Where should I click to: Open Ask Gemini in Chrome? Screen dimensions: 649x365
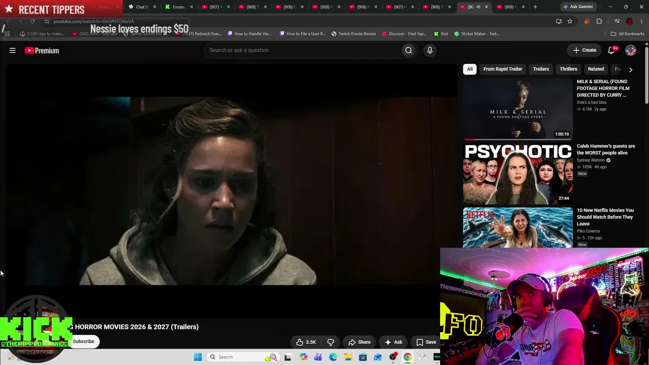[578, 7]
